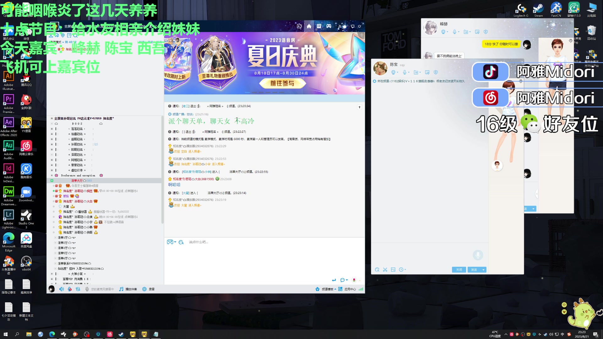The width and height of the screenshot is (603, 339).
Task: Start a voice call in the 峰赫 chat window
Action: tap(454, 32)
